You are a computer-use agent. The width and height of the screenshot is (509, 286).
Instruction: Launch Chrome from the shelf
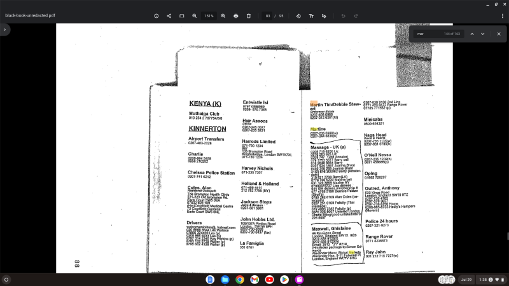coord(240,280)
